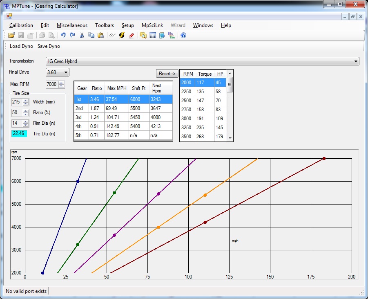Copy selection with the toolbar copy icon
368x299 pixels.
pyautogui.click(x=91, y=35)
